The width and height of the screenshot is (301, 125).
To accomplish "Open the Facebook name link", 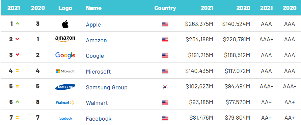I will click(99, 119).
